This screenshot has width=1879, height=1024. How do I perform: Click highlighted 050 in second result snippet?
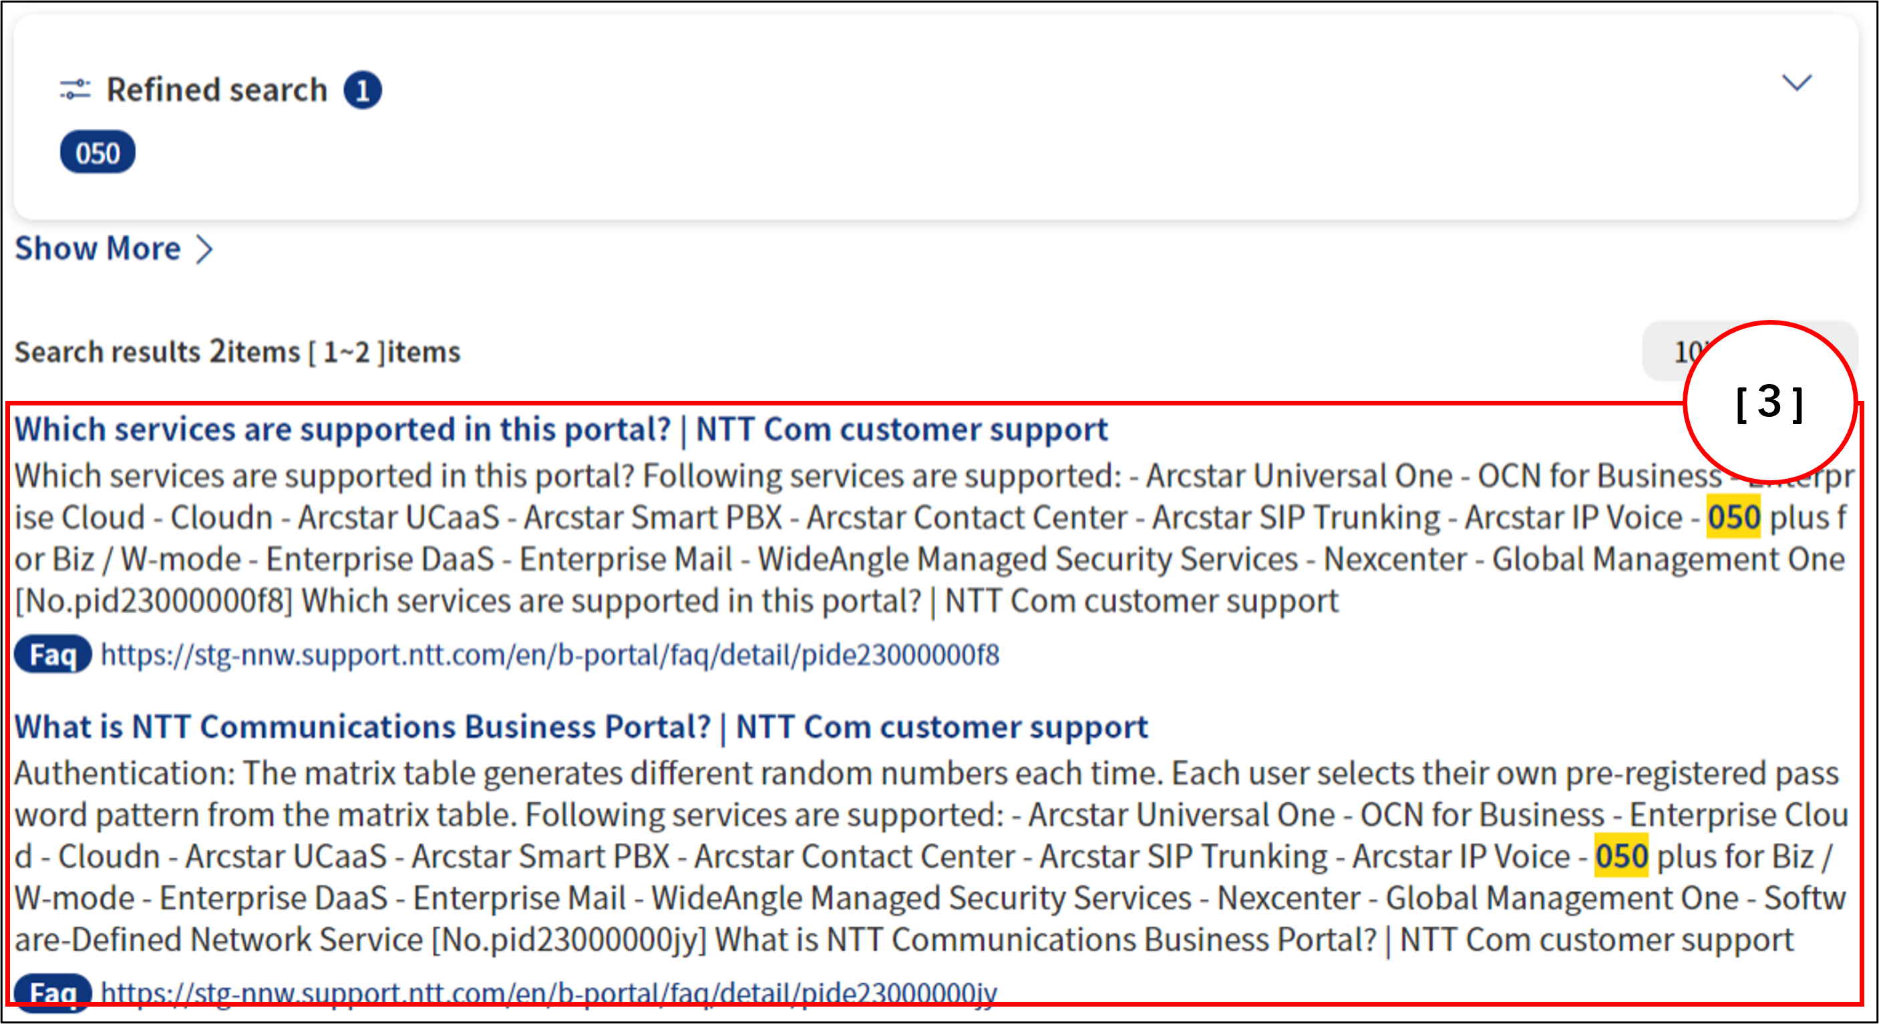coord(1620,856)
